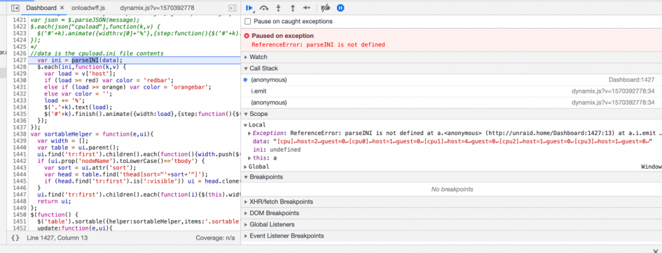Step out of current function
This screenshot has width=662, height=253.
coord(292,7)
